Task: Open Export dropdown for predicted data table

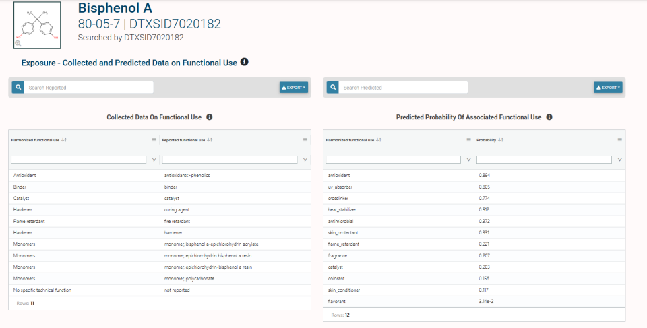Action: tap(607, 88)
